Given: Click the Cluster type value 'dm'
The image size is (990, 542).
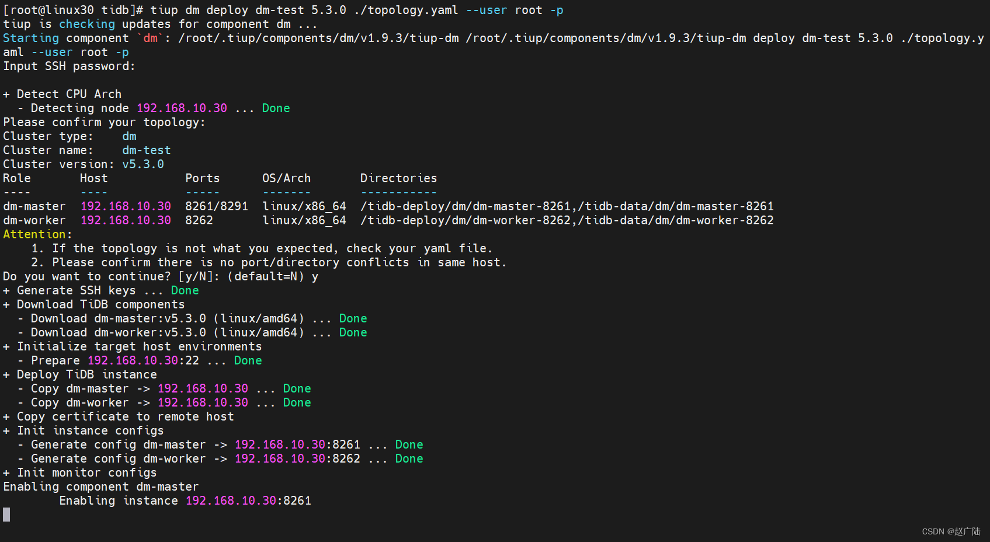Looking at the screenshot, I should pos(129,136).
